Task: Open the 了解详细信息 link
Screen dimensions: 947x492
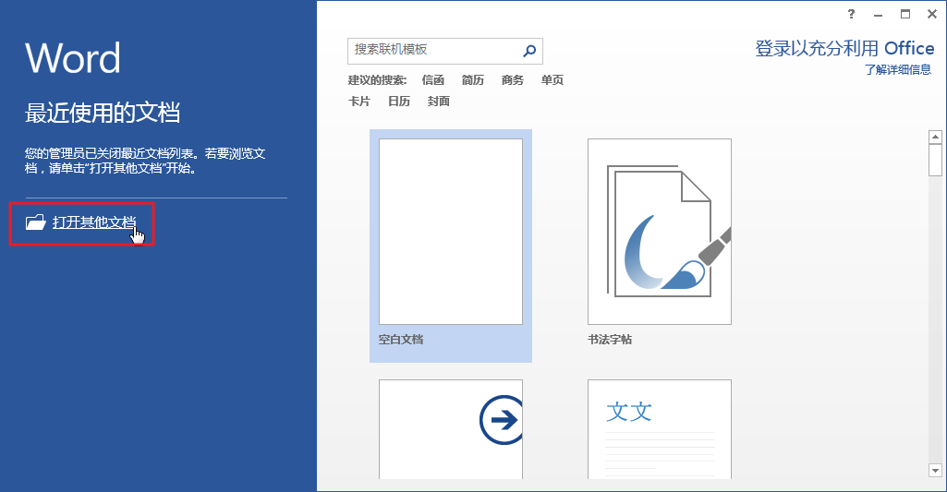Action: [x=897, y=70]
